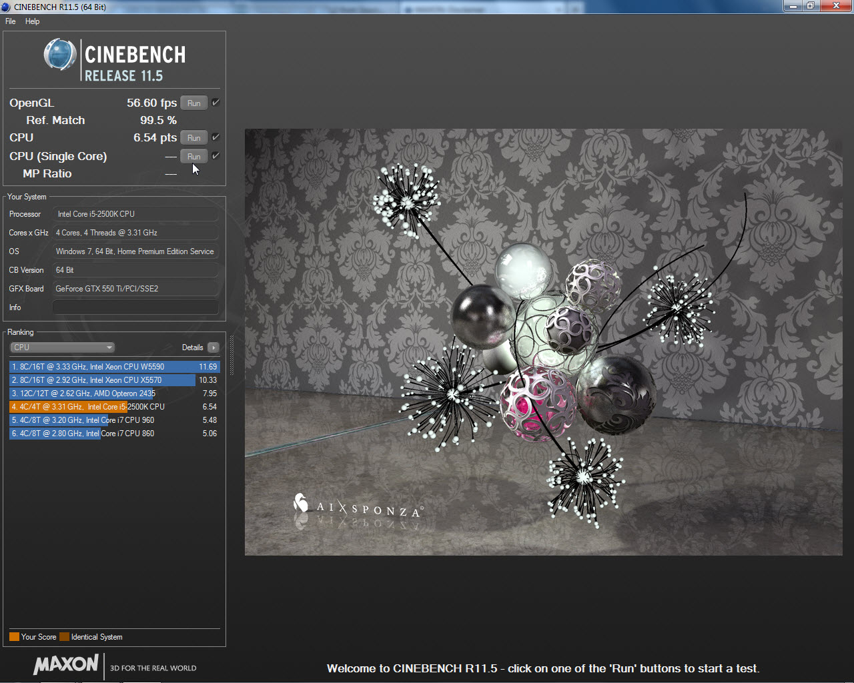
Task: Click the OpenGL score 56.60 fps
Action: coord(151,103)
